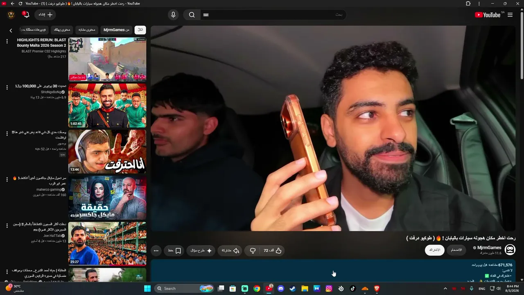Screen dimensions: 524x295
Task: Open the maherco gaming channel link
Action: [x=49, y=190]
